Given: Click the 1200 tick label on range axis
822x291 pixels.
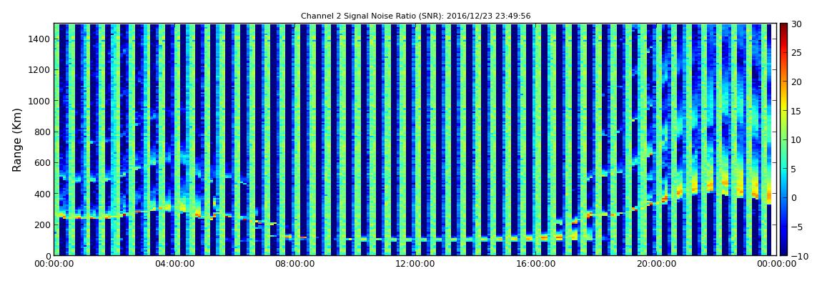Looking at the screenshot, I should pos(40,70).
